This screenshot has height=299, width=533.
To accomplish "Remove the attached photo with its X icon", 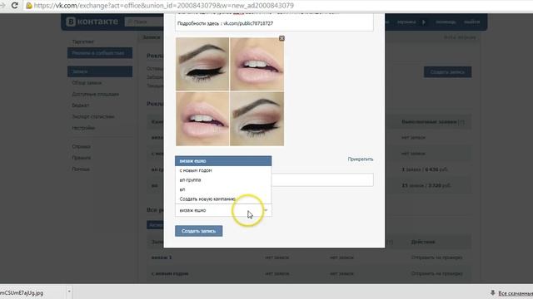I will tap(281, 38).
